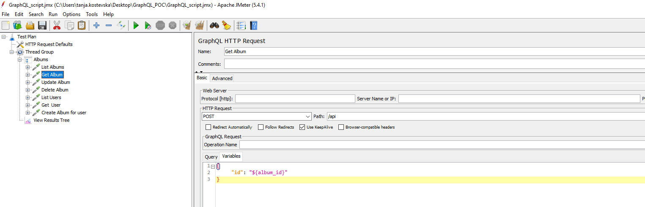Click the Server Name or IP field
This screenshot has width=645, height=207.
pos(519,99)
